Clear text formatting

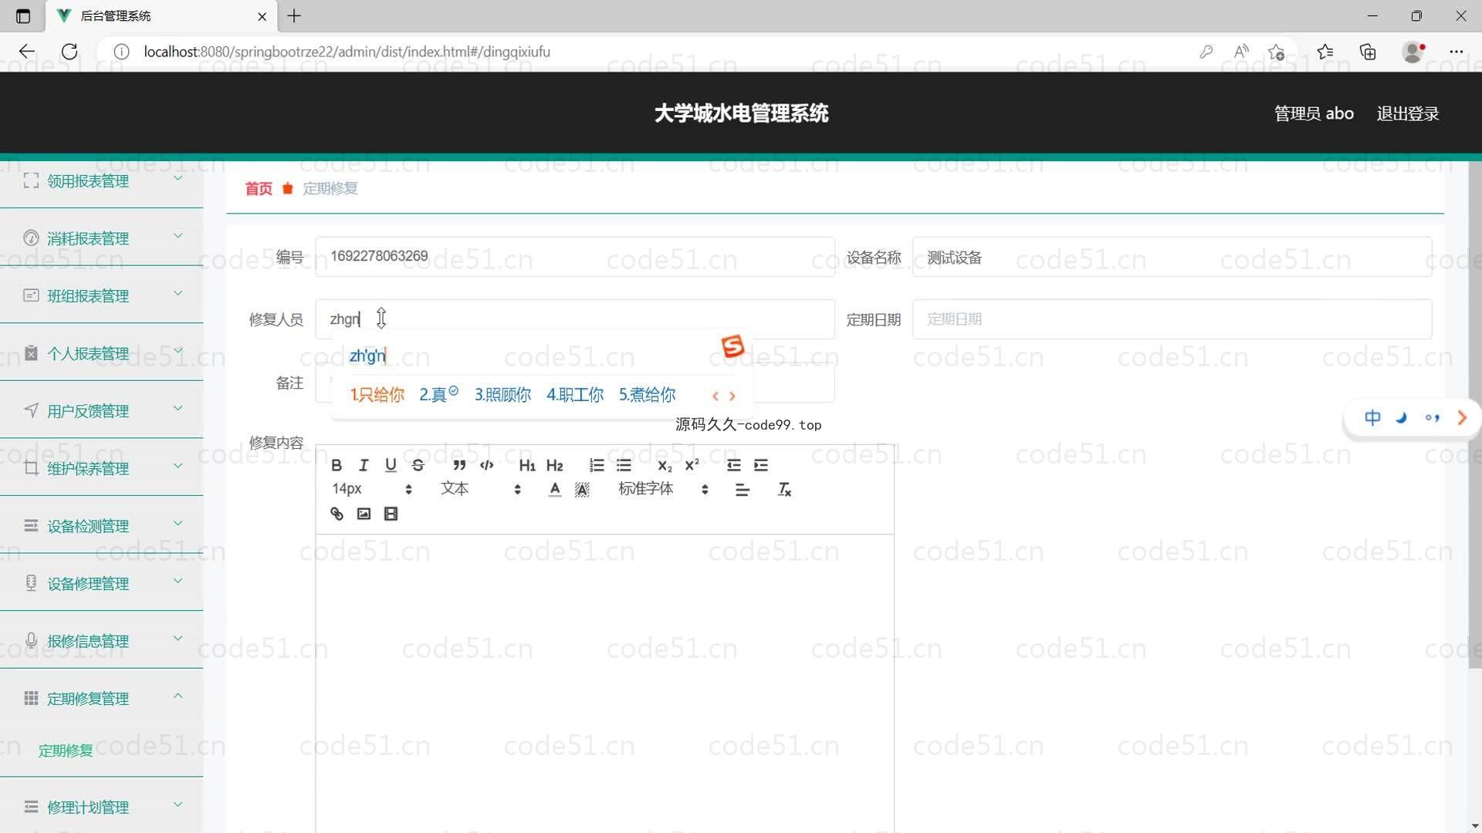tap(784, 489)
